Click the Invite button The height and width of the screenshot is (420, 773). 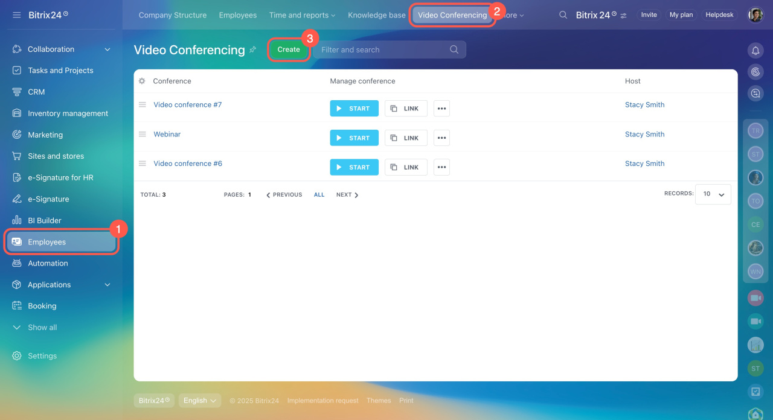click(x=649, y=15)
